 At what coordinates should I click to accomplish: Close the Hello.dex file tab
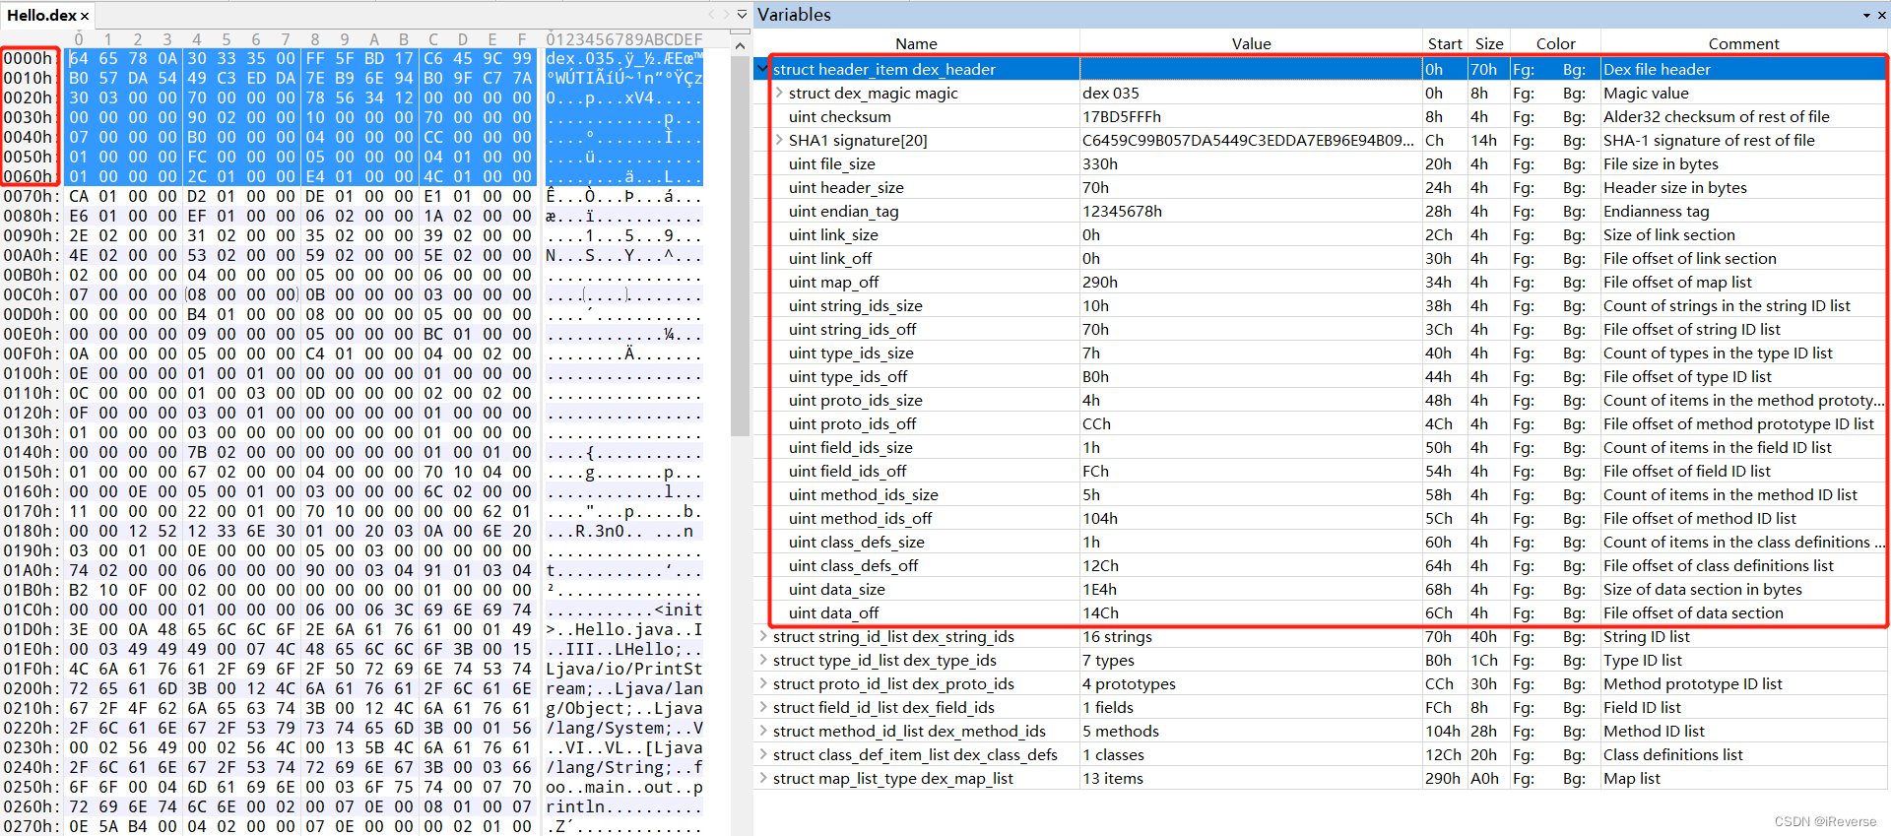pyautogui.click(x=85, y=16)
